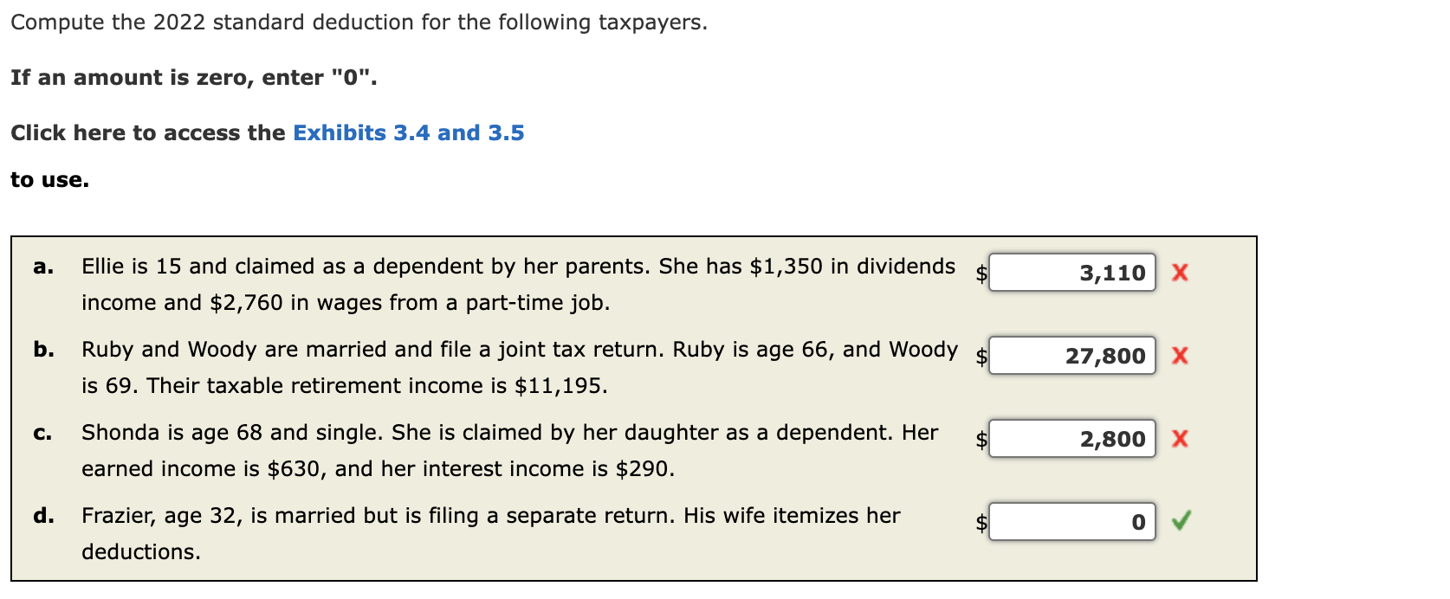
Task: Click the red X icon beside answer b
Action: pos(1181,355)
